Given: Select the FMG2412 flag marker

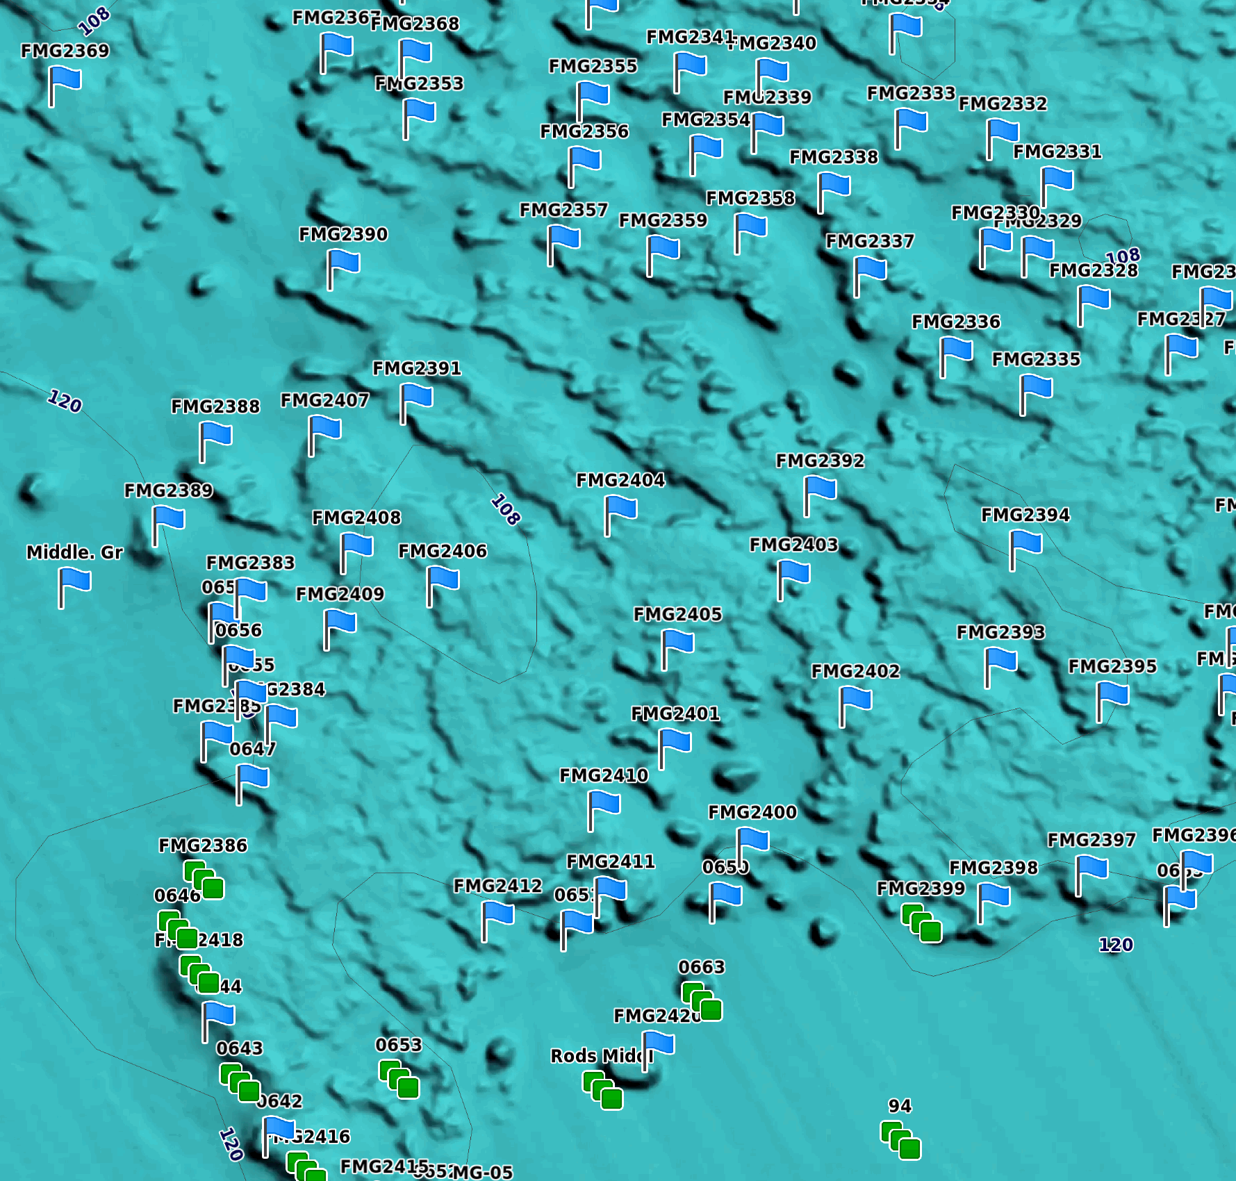Looking at the screenshot, I should pyautogui.click(x=497, y=920).
